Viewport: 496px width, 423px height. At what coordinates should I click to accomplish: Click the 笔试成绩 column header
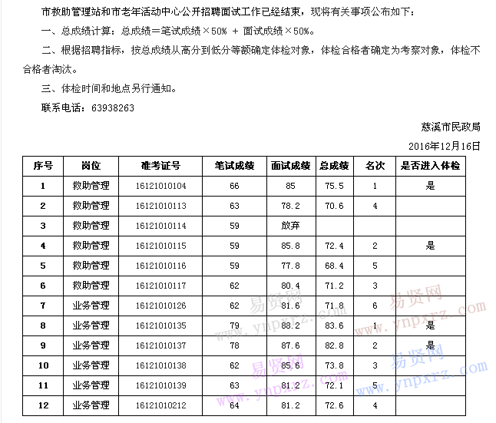tap(234, 166)
